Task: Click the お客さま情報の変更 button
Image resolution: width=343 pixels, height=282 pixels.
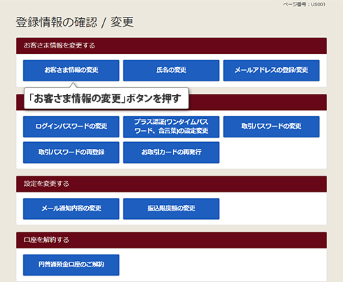Action: coord(71,71)
